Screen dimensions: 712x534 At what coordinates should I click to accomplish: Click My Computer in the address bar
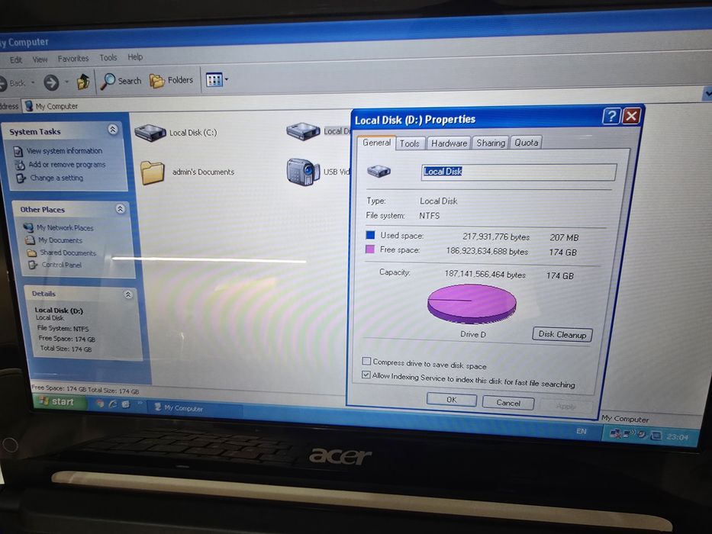tap(56, 106)
